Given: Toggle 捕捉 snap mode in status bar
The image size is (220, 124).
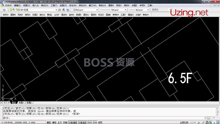Looking at the screenshot, I should pyautogui.click(x=49, y=123).
